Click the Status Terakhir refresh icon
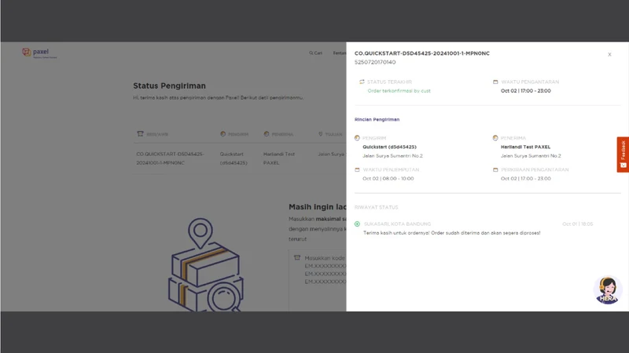Viewport: 629px width, 353px height. click(x=362, y=82)
